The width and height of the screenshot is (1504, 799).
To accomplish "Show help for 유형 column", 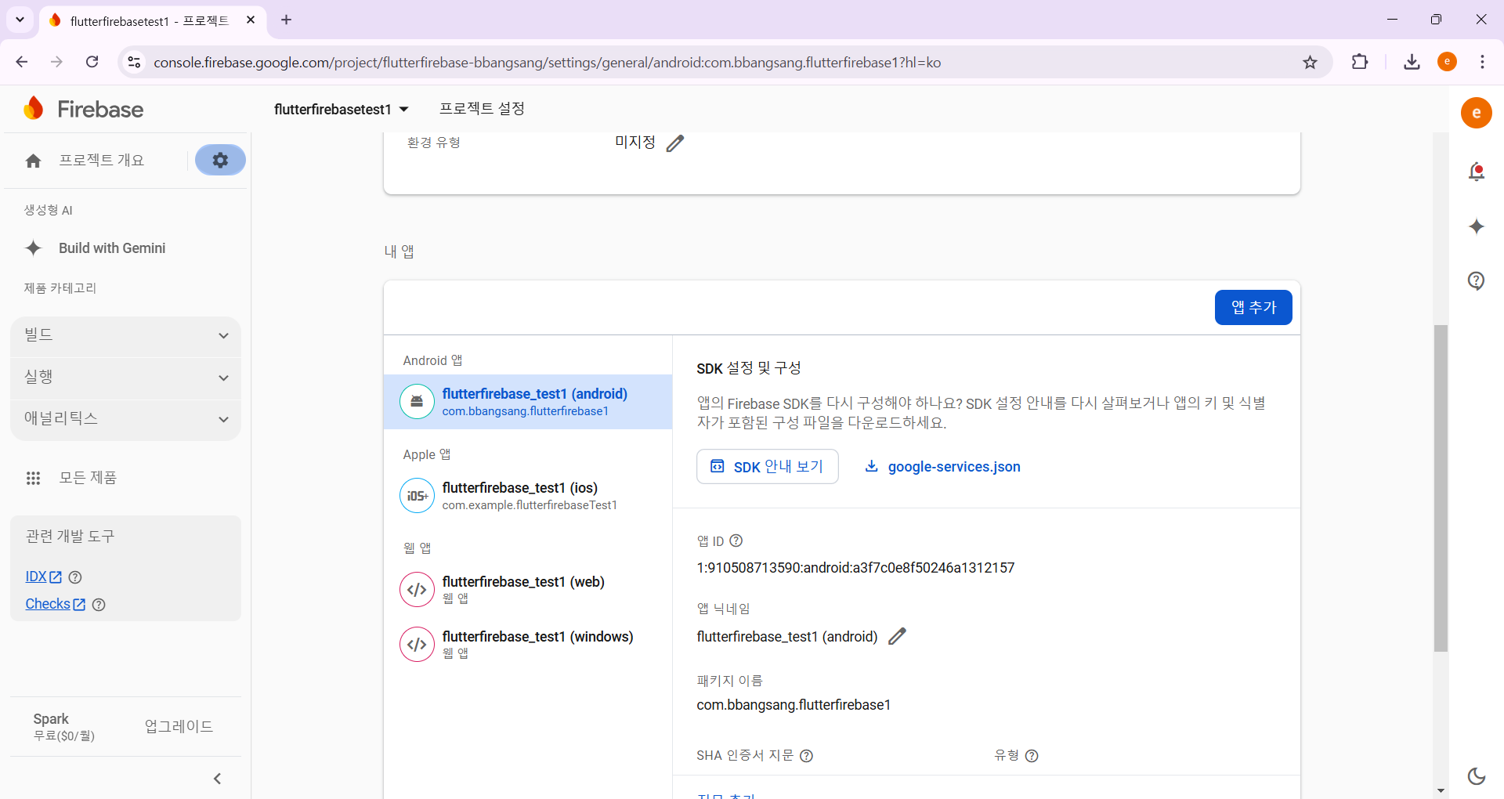I will [1032, 756].
